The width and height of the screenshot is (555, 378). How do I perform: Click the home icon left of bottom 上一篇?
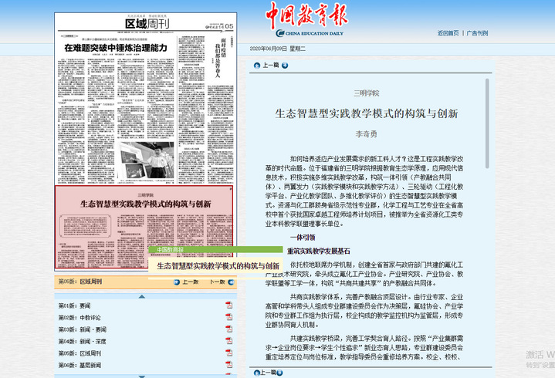click(257, 373)
